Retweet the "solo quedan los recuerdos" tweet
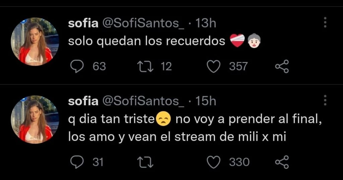The height and width of the screenshot is (180, 343). [146, 67]
